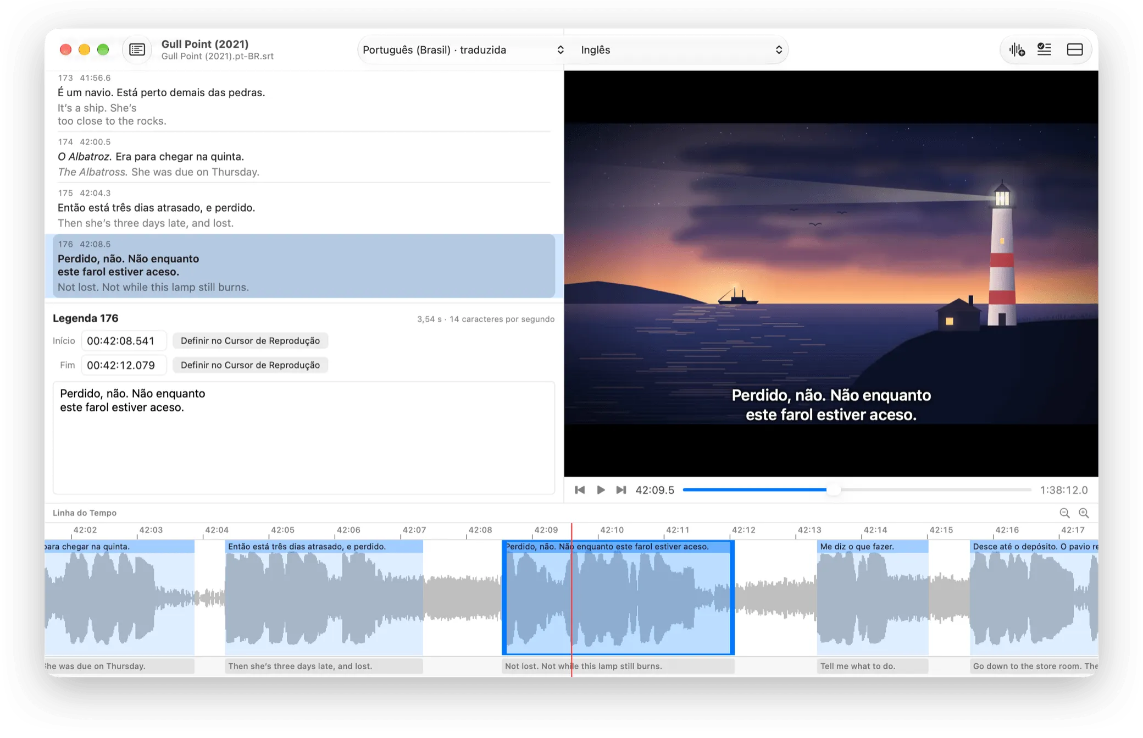Click English clip 'Tell me what to do.'
Viewport: 1143px width, 738px height.
point(873,666)
